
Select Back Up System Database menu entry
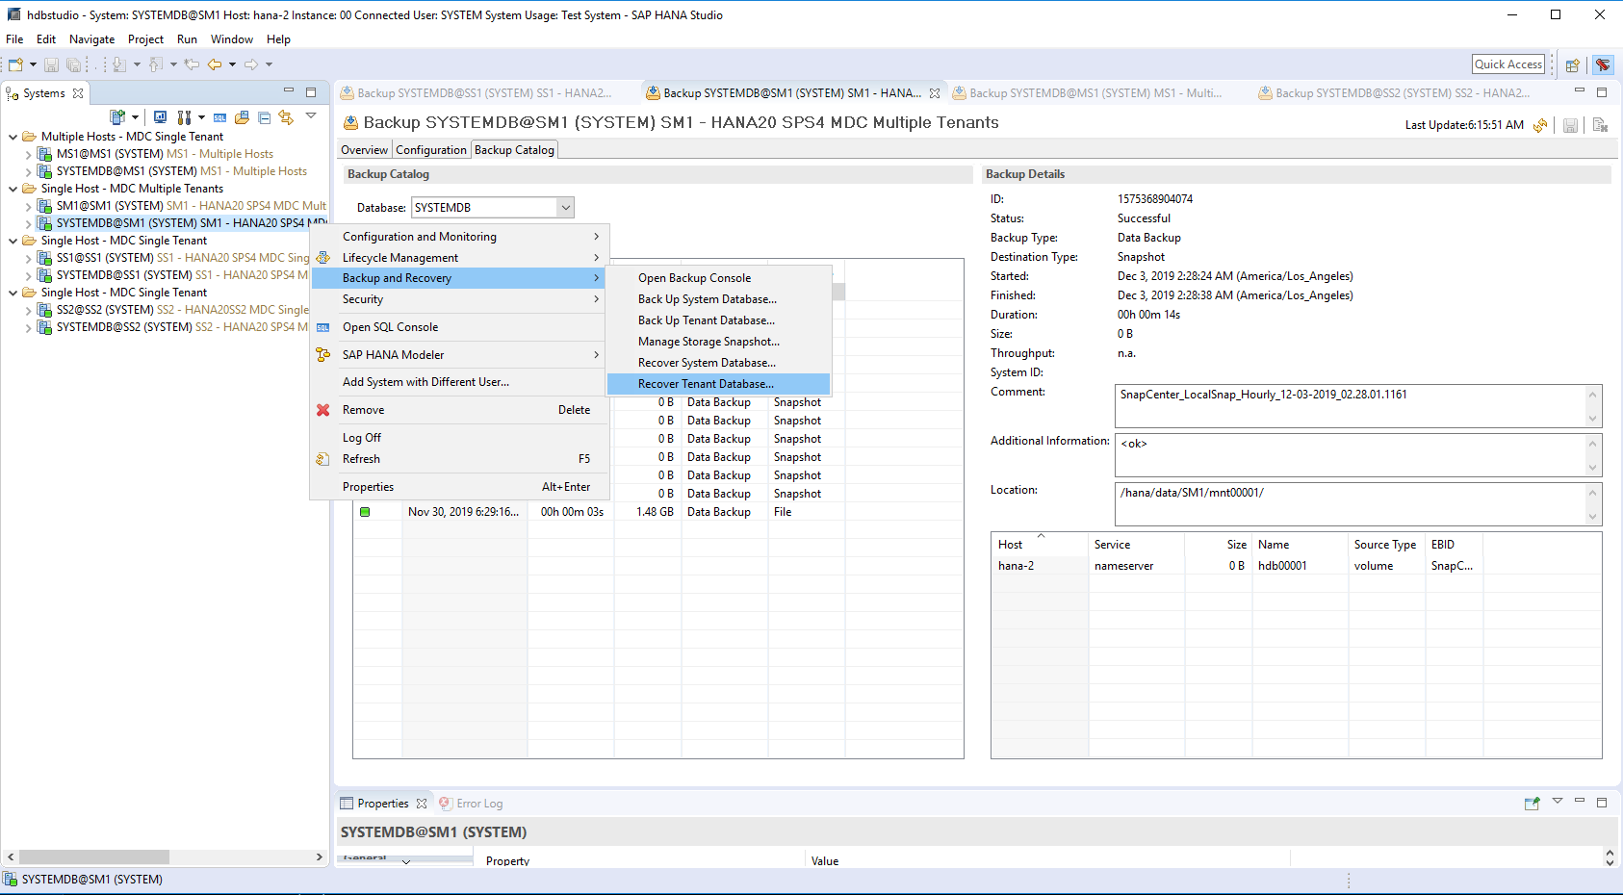click(707, 299)
